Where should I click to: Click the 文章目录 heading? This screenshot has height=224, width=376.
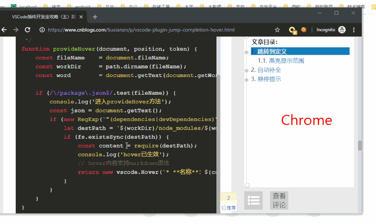click(265, 42)
